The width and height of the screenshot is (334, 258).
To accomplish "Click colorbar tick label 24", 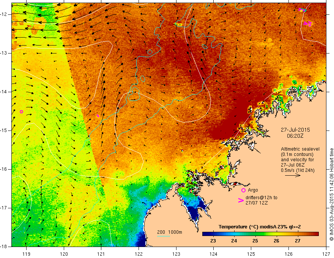I will 234,241.
